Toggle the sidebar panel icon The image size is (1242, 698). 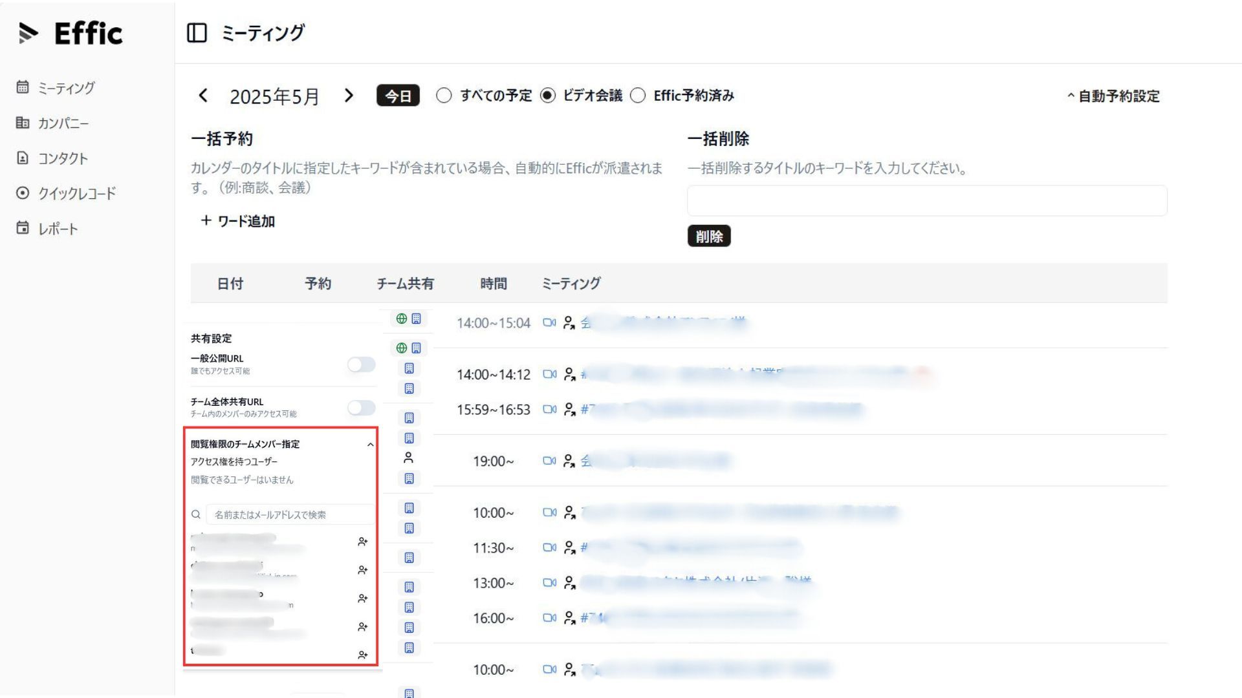tap(197, 33)
